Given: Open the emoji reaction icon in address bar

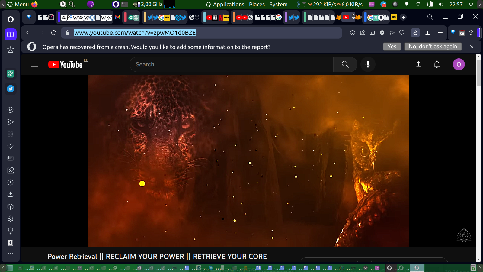Looking at the screenshot, I should (353, 33).
